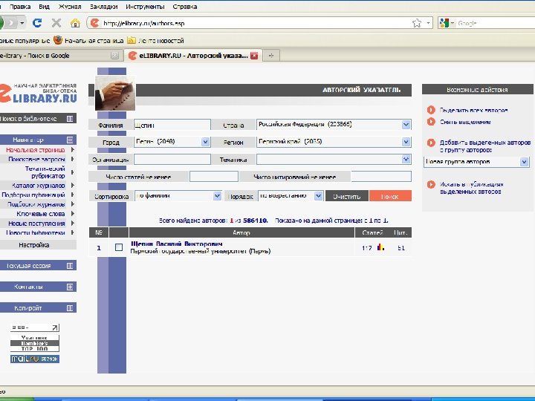The height and width of the screenshot is (401, 535).
Task: Click the Настройка sidebar button
Action: pyautogui.click(x=34, y=245)
